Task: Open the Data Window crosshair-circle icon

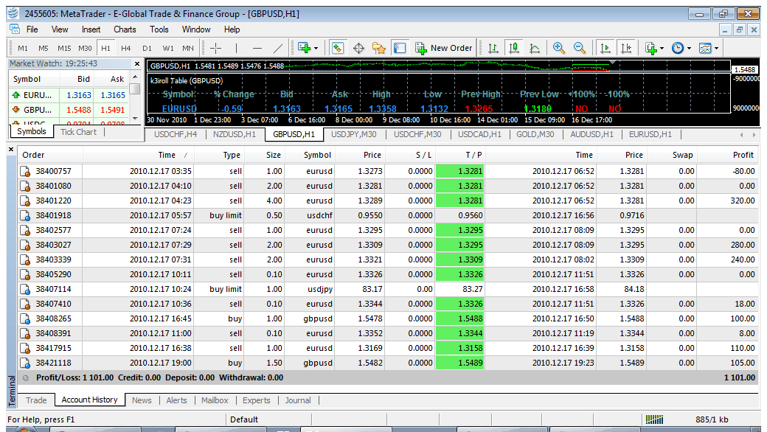Action: [x=358, y=48]
